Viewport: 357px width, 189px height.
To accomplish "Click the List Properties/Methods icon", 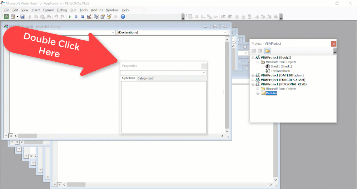I will 190,17.
